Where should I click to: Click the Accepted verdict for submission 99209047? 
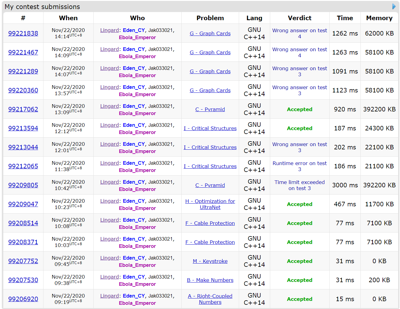tap(299, 204)
